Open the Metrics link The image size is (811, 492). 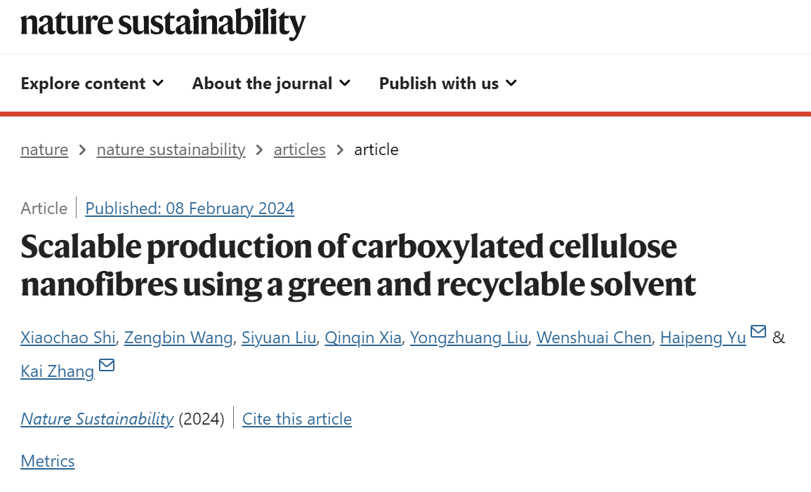click(x=48, y=461)
